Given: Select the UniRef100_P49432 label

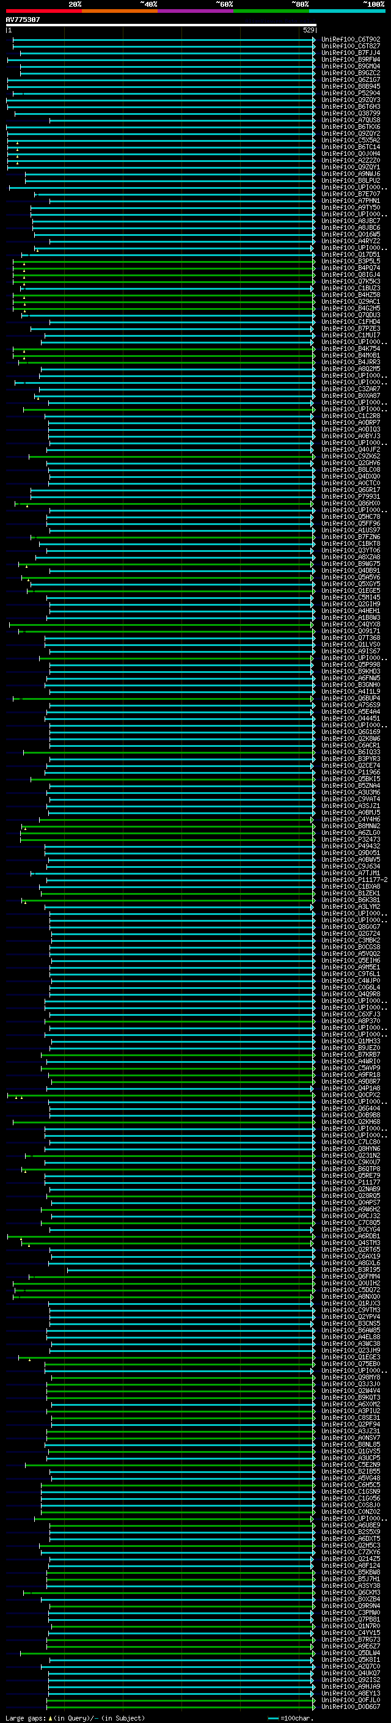Looking at the screenshot, I should click(x=350, y=846).
